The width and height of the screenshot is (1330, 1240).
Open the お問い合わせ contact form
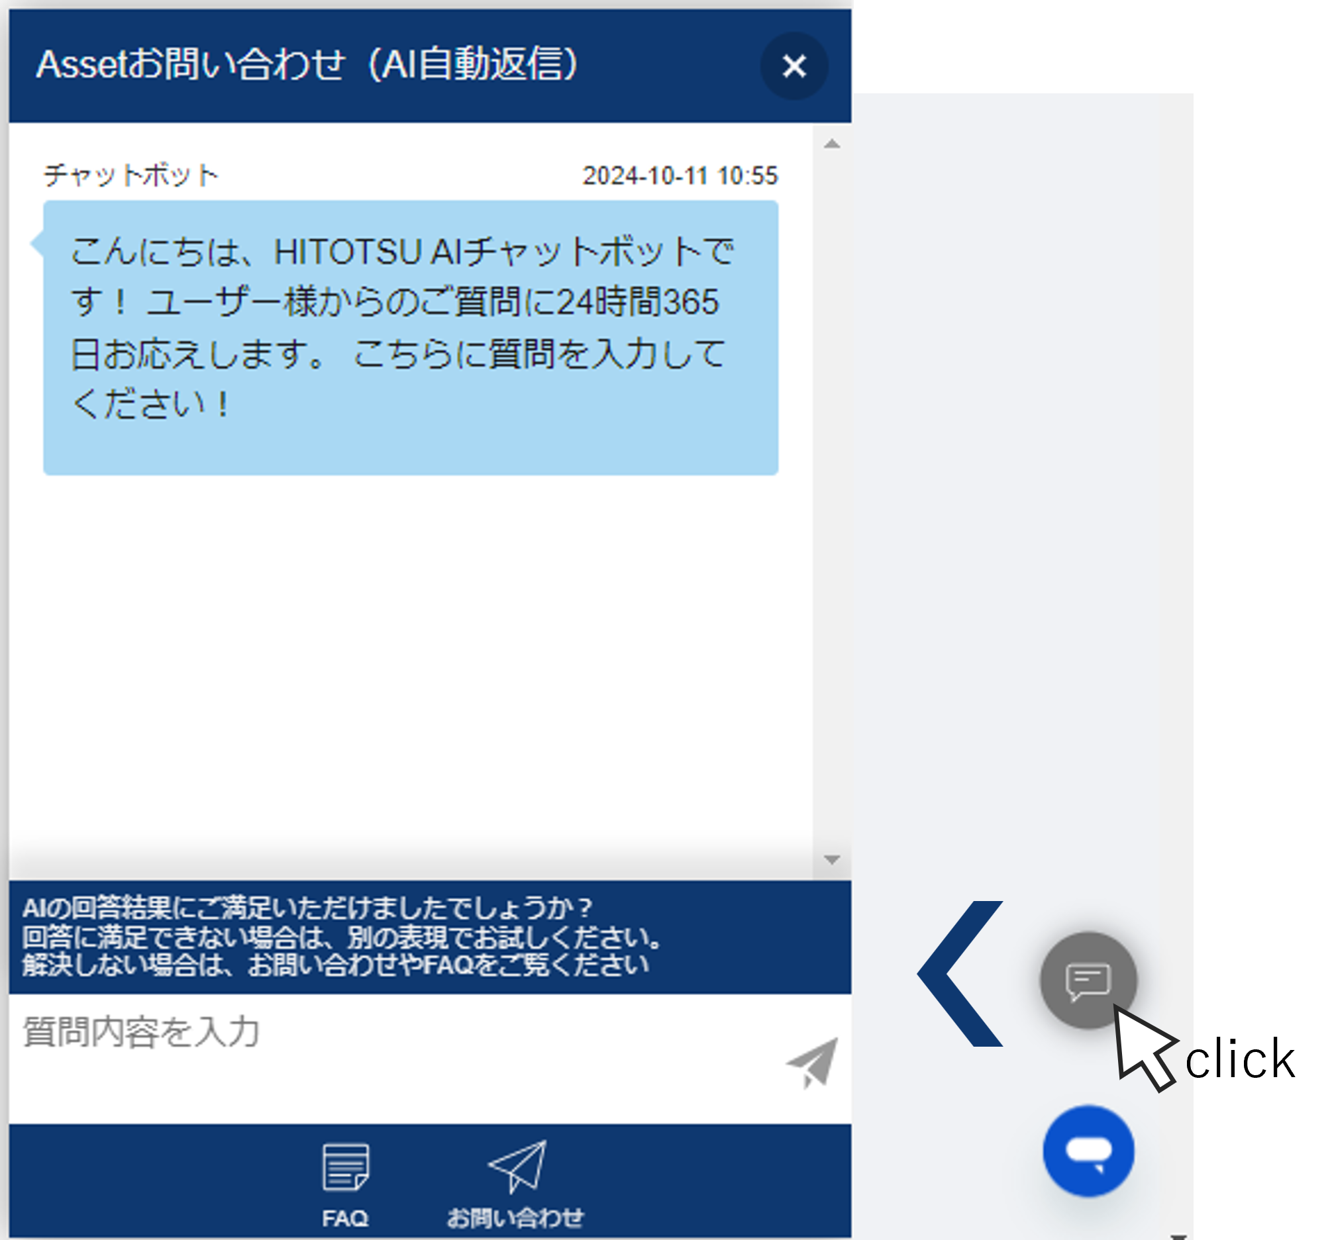coord(516,1186)
